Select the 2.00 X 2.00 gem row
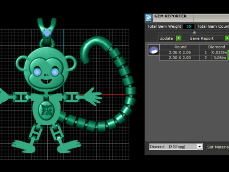 coord(194,58)
